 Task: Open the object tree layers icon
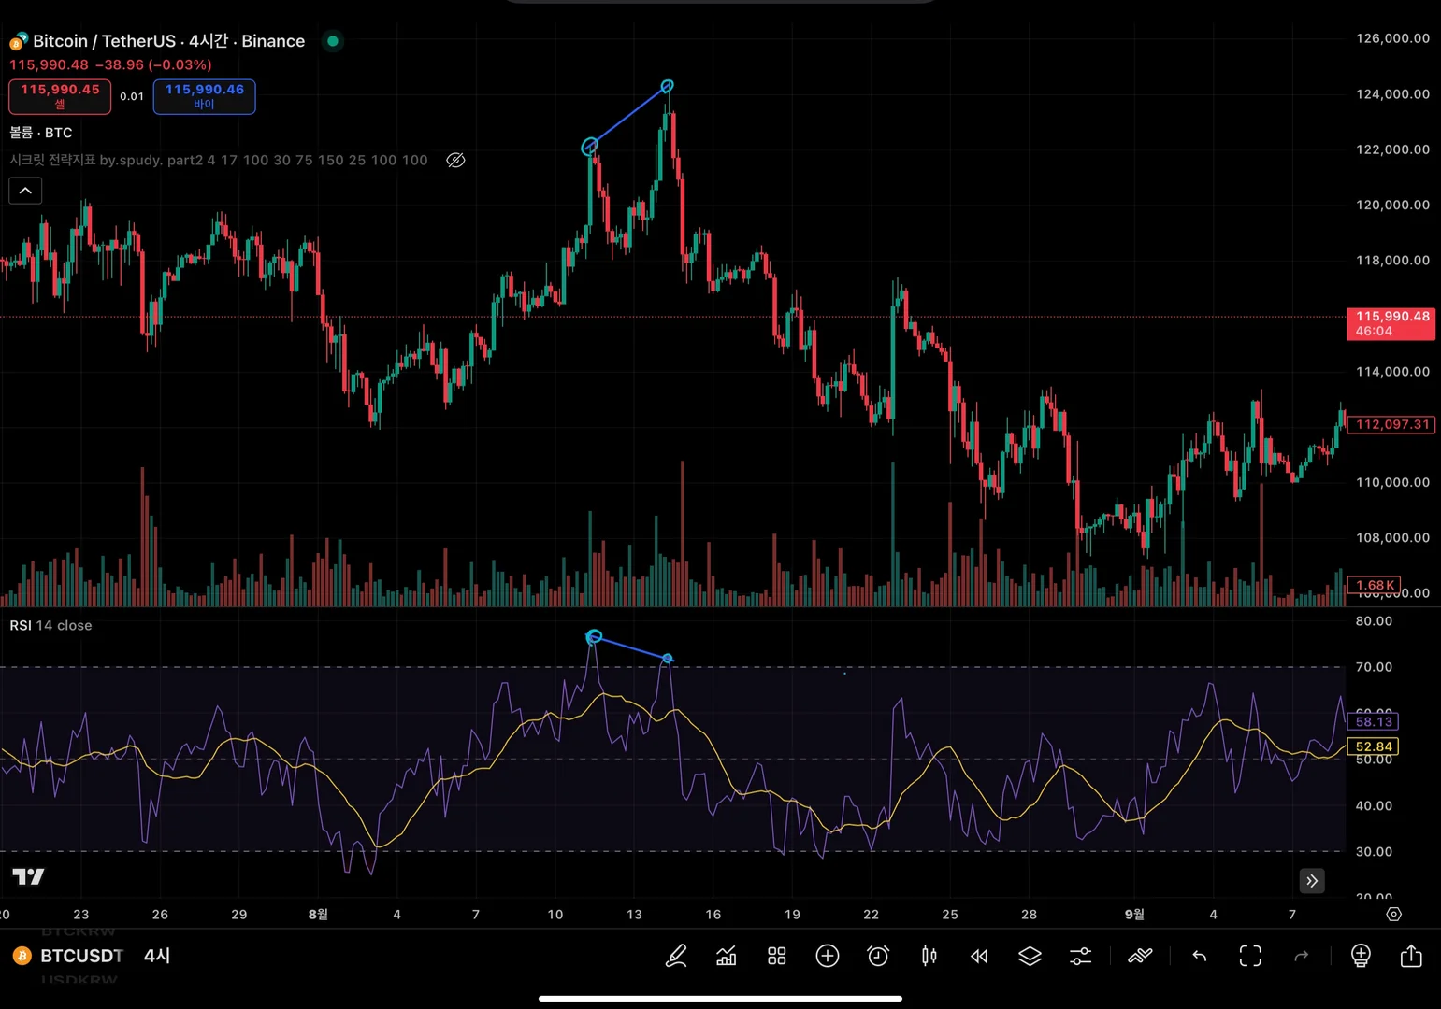[x=1030, y=956]
